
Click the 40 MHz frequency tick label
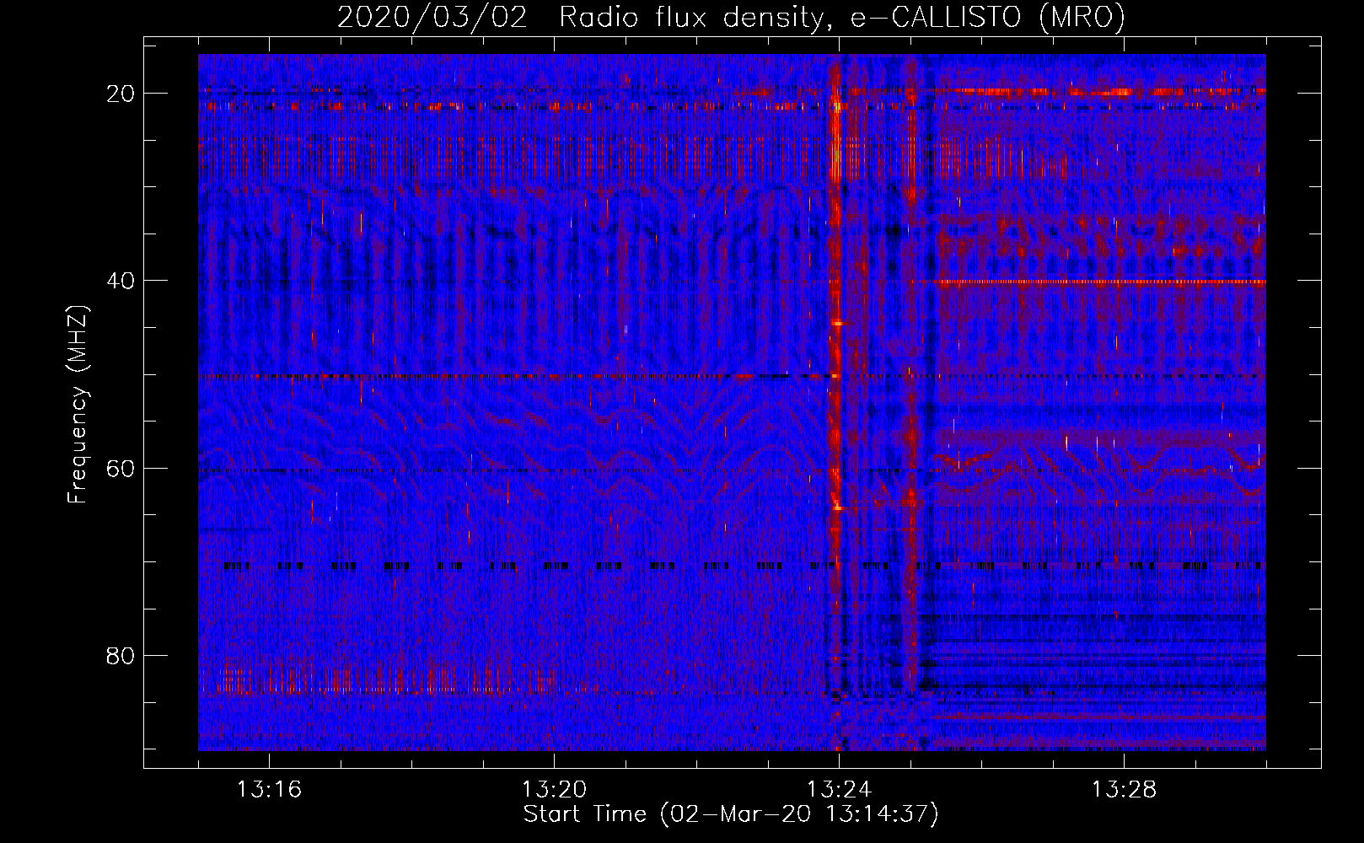pos(121,281)
